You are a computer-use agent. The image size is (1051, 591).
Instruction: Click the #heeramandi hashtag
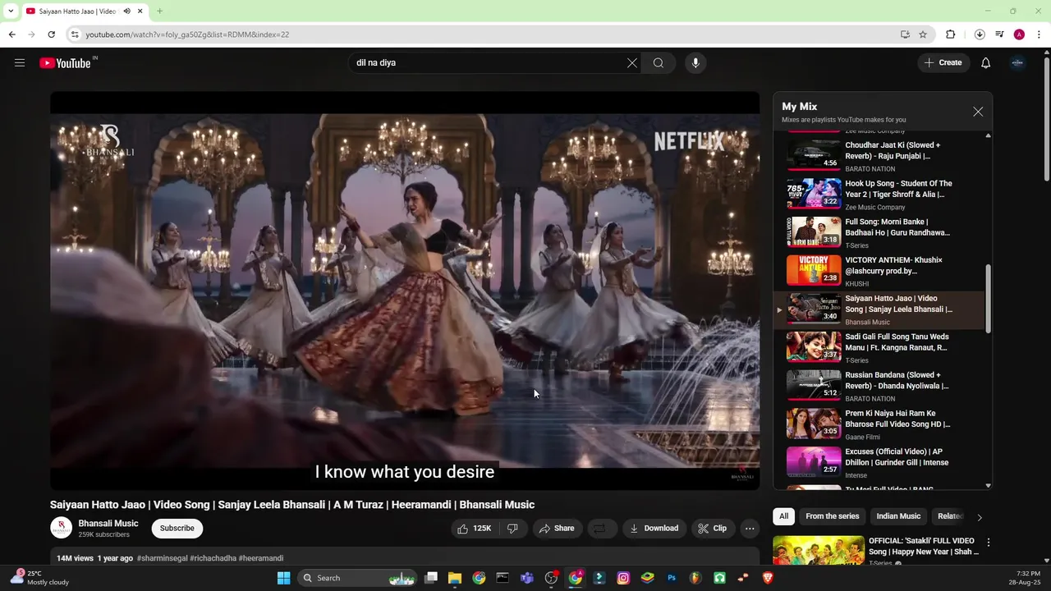point(261,558)
